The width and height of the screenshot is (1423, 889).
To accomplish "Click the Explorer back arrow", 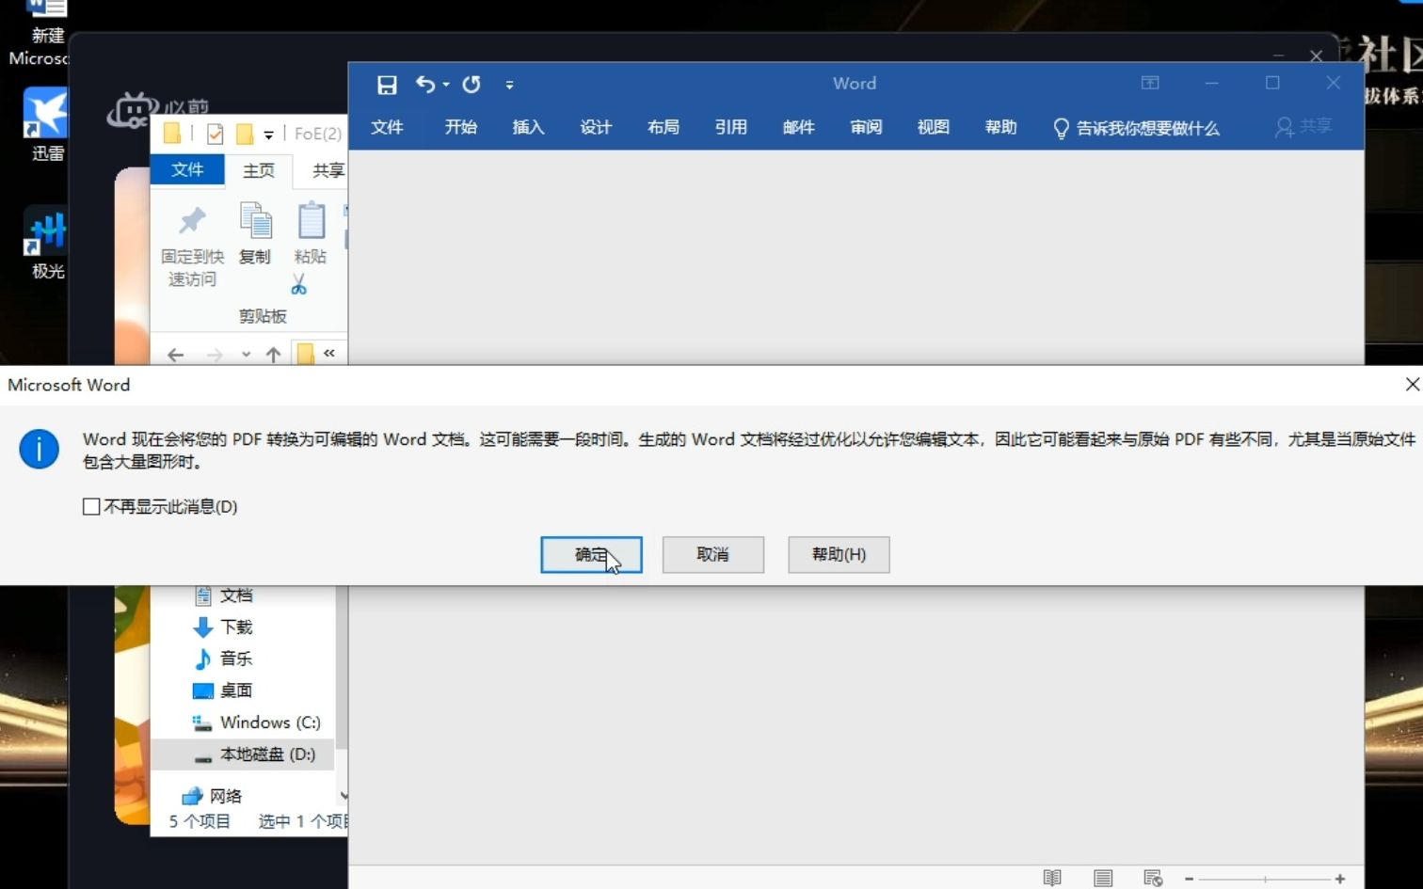I will (x=175, y=355).
